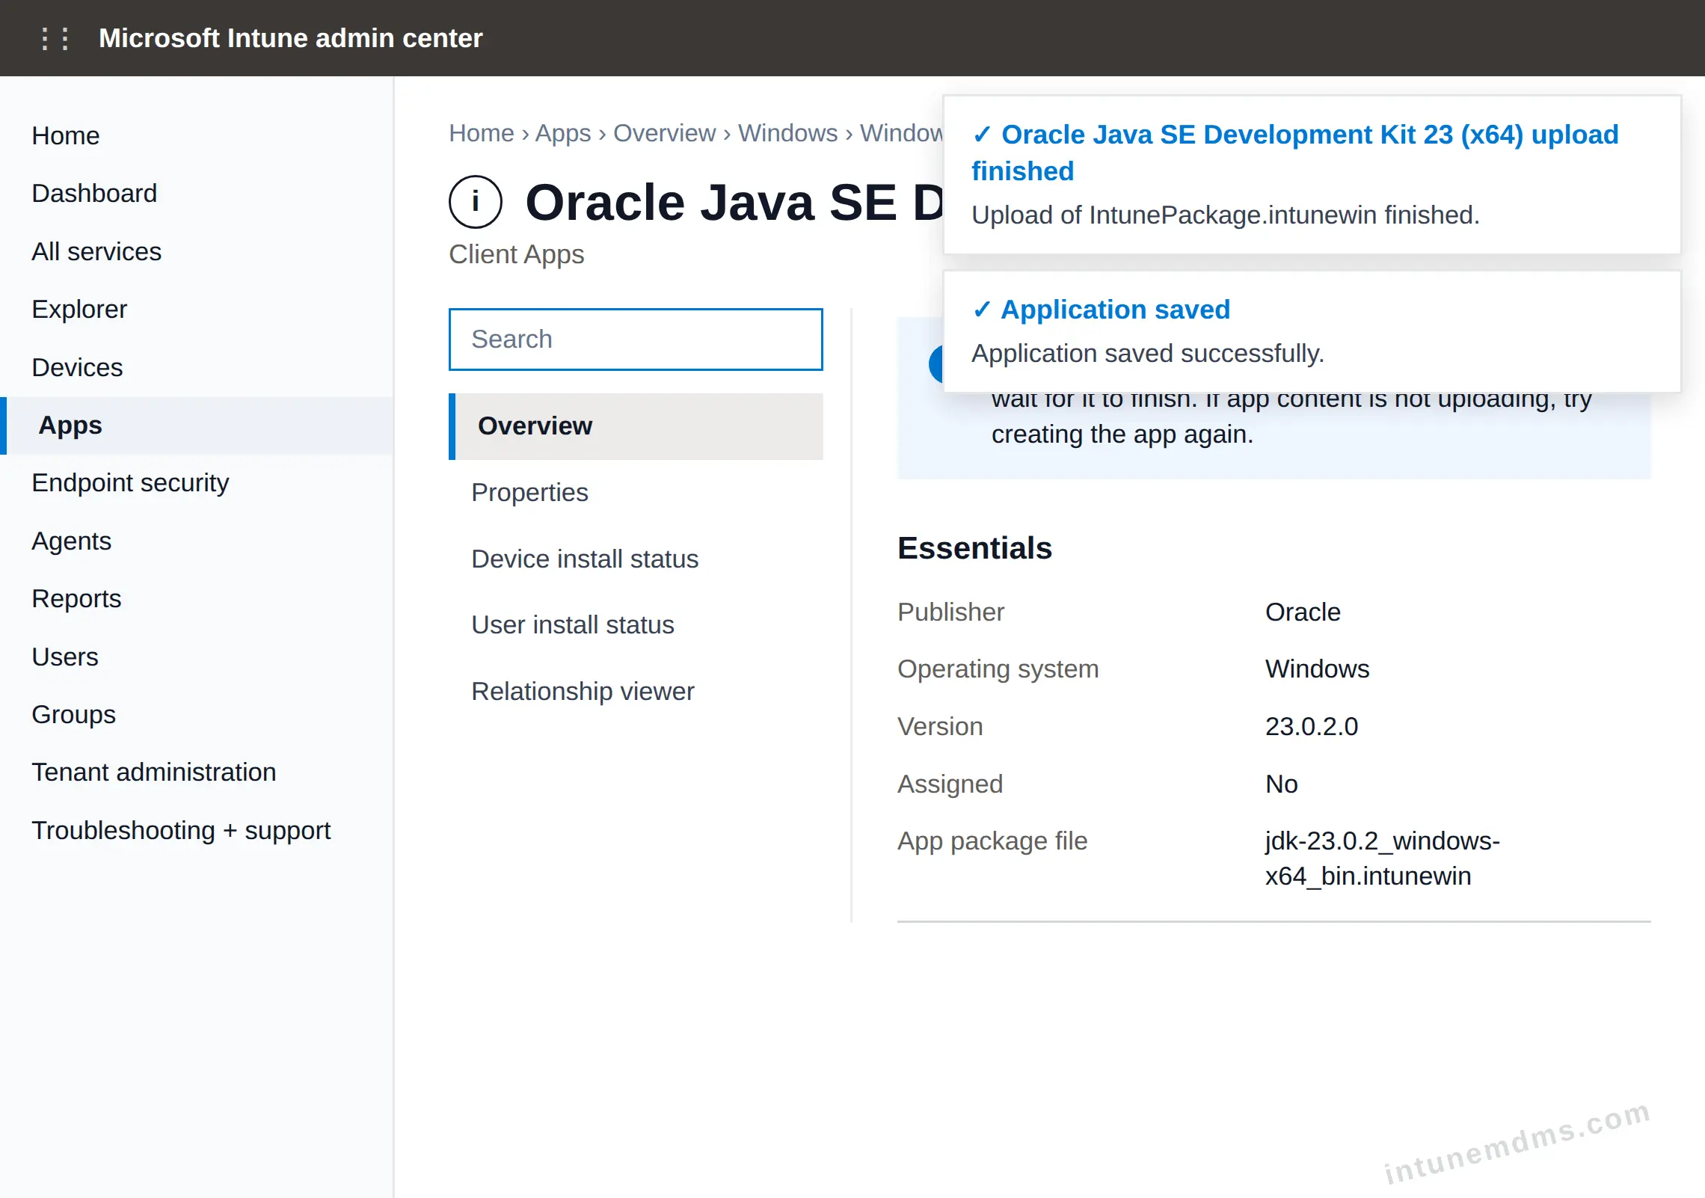Go to Home in the left sidebar
Screen dimensions: 1705x1198
coord(66,136)
